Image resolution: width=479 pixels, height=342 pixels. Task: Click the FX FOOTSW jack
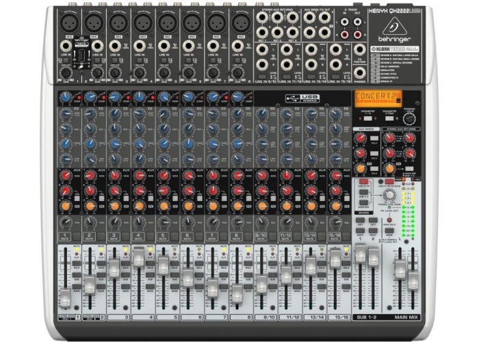coord(359,49)
